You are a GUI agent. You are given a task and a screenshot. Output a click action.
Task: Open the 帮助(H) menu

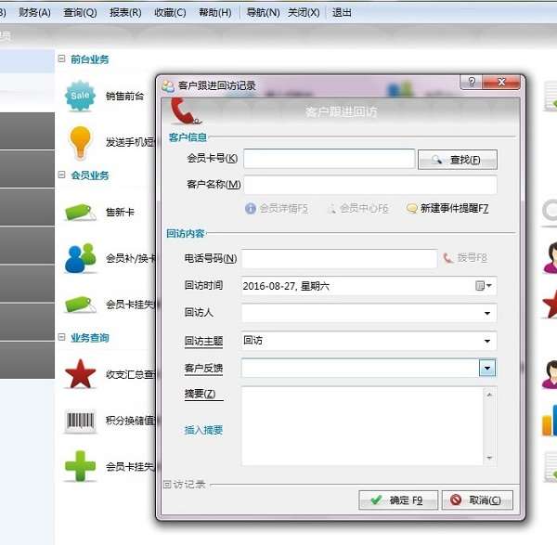pos(215,13)
